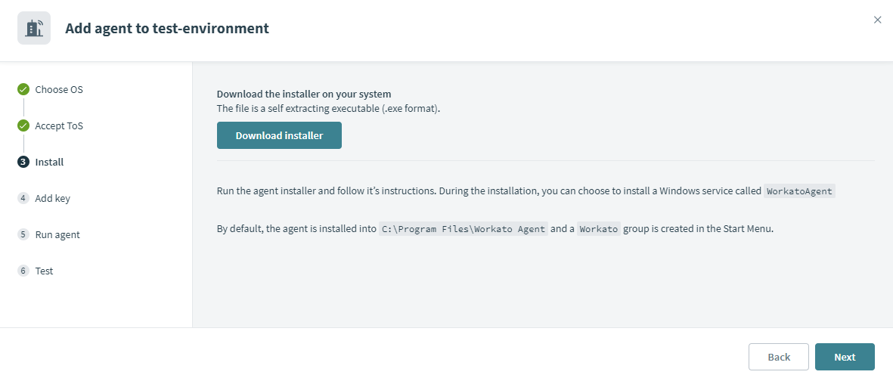The width and height of the screenshot is (893, 381).
Task: Click the step 3 Install number badge
Action: click(x=23, y=162)
